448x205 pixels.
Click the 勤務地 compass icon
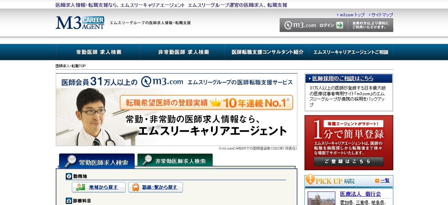(x=69, y=176)
